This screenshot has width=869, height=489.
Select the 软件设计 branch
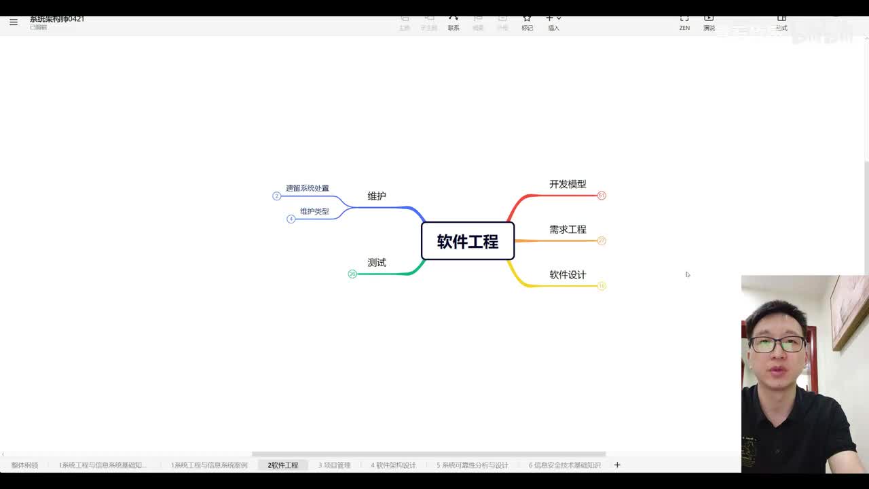point(568,275)
